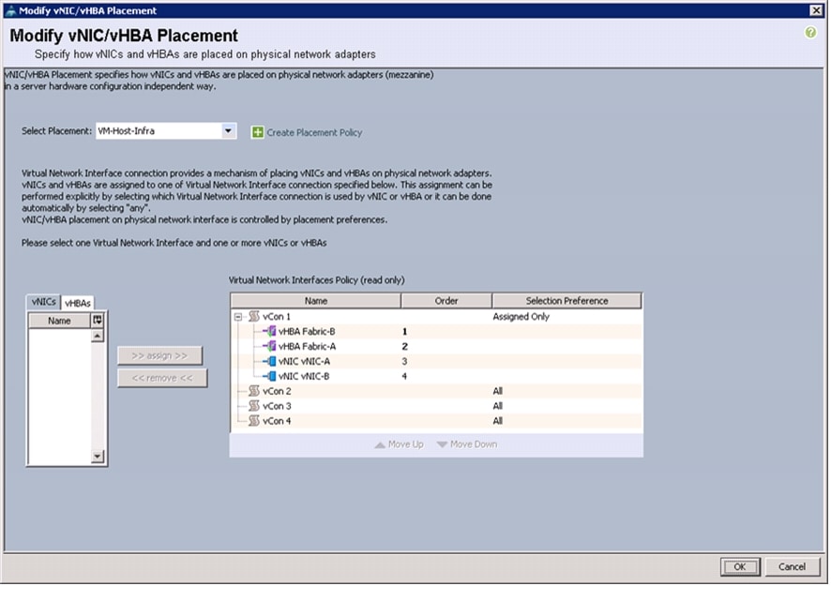
Task: Select the vCon 2 row label
Action: coord(277,391)
